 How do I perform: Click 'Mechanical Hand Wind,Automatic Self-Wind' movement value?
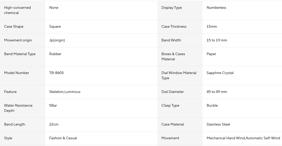point(243,138)
